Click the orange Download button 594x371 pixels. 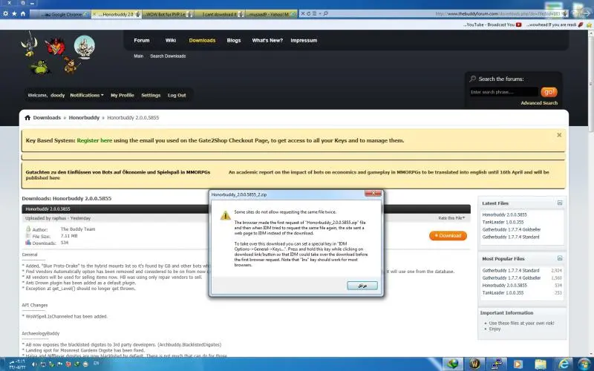448,235
